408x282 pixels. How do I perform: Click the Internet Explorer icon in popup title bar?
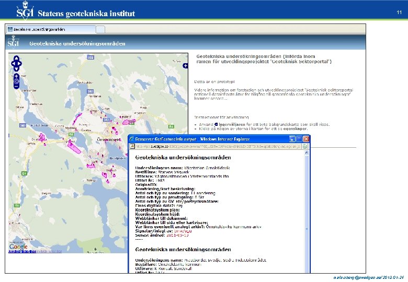(132, 139)
